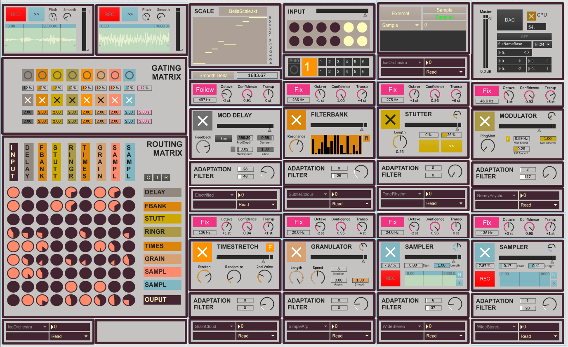Select the FBANK routing matrix row label

[x=163, y=206]
